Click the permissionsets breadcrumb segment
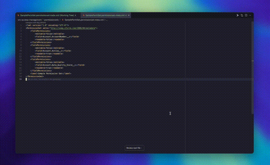 pyautogui.click(x=51, y=20)
